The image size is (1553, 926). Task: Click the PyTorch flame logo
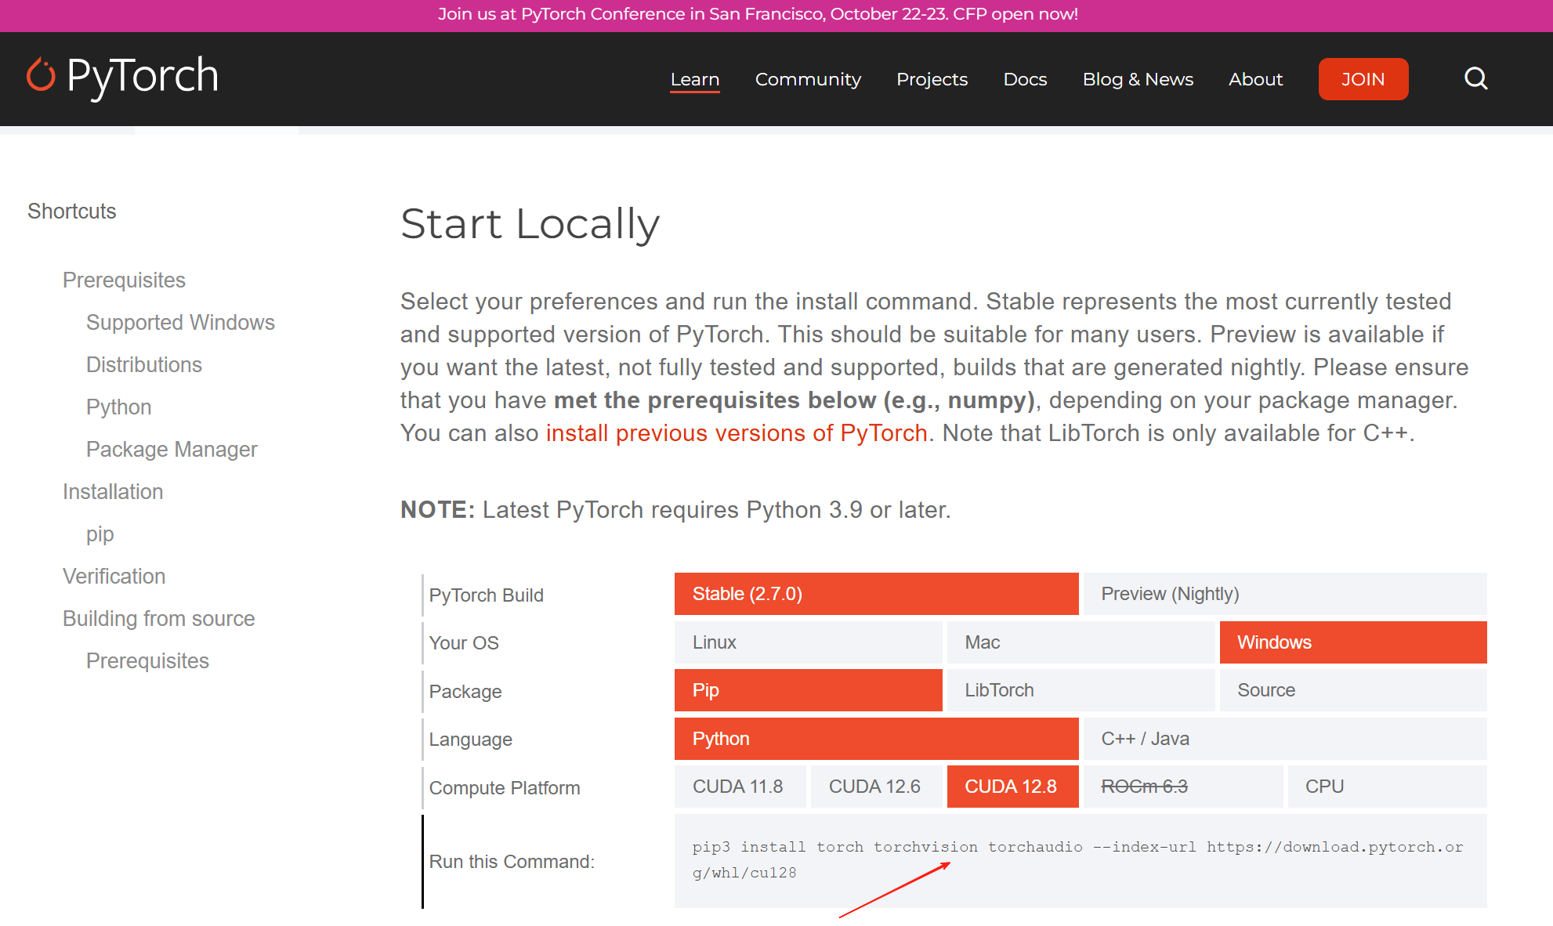[x=41, y=76]
